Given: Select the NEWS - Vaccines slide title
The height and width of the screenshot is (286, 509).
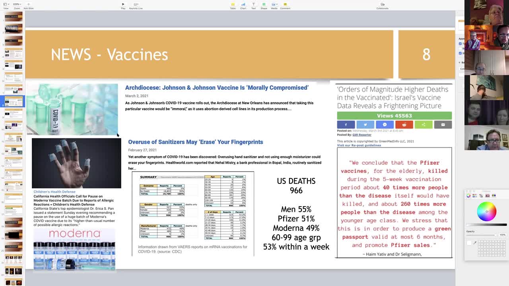Looking at the screenshot, I should (109, 54).
